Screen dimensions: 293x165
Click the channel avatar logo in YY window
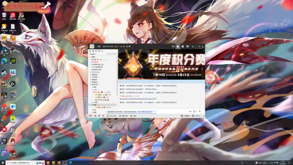click(x=92, y=47)
